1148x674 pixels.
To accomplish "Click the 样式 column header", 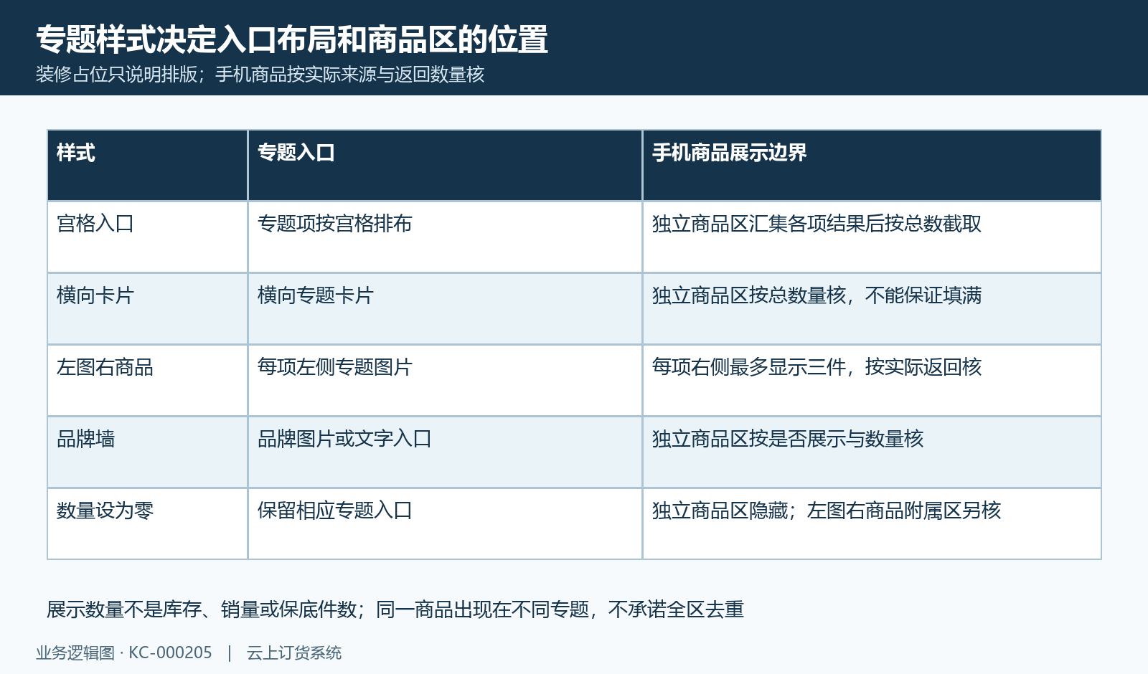I will [147, 165].
